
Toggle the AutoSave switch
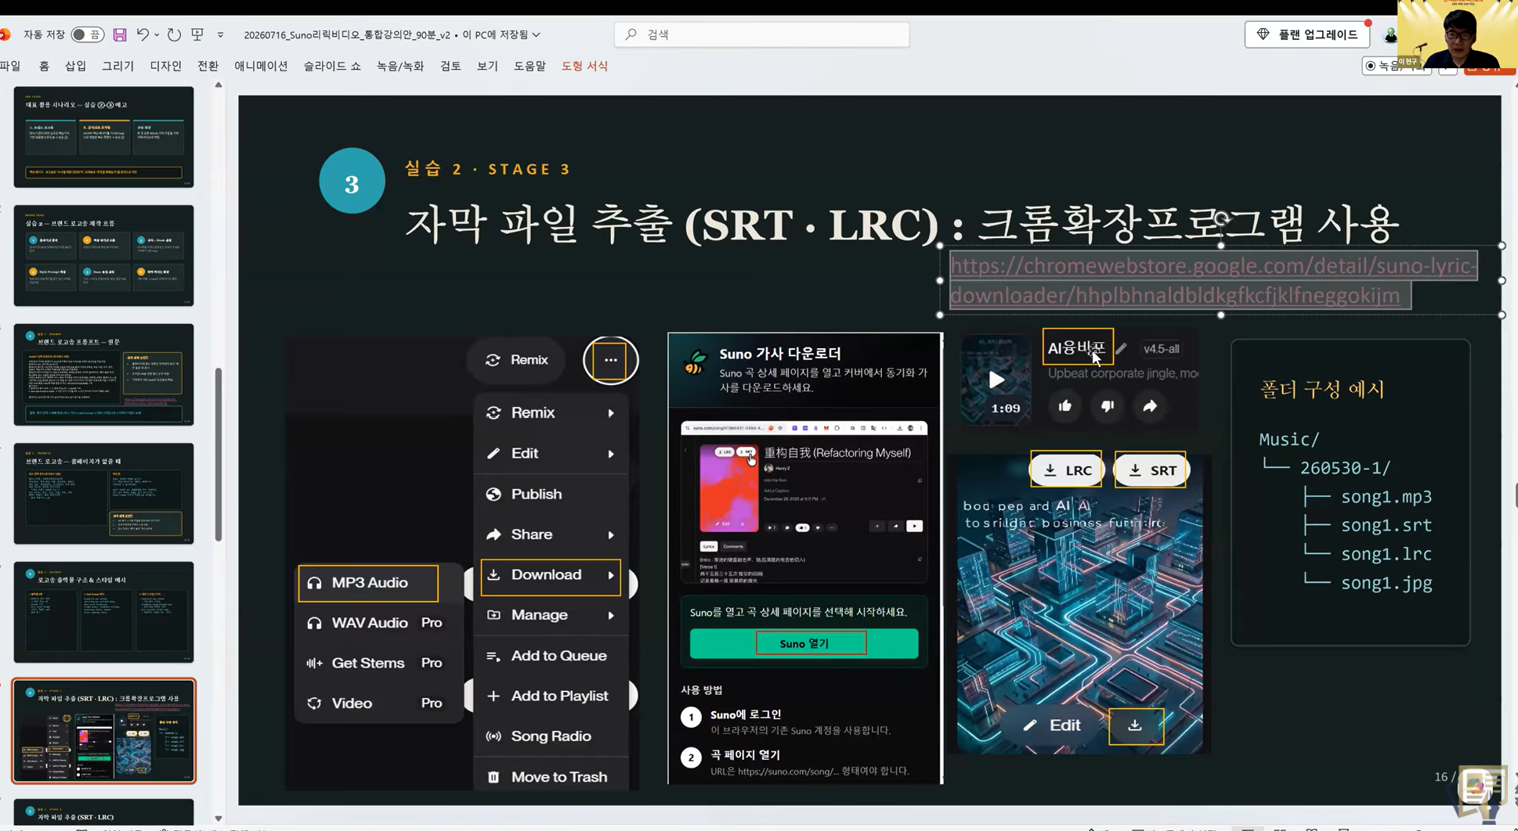point(87,34)
